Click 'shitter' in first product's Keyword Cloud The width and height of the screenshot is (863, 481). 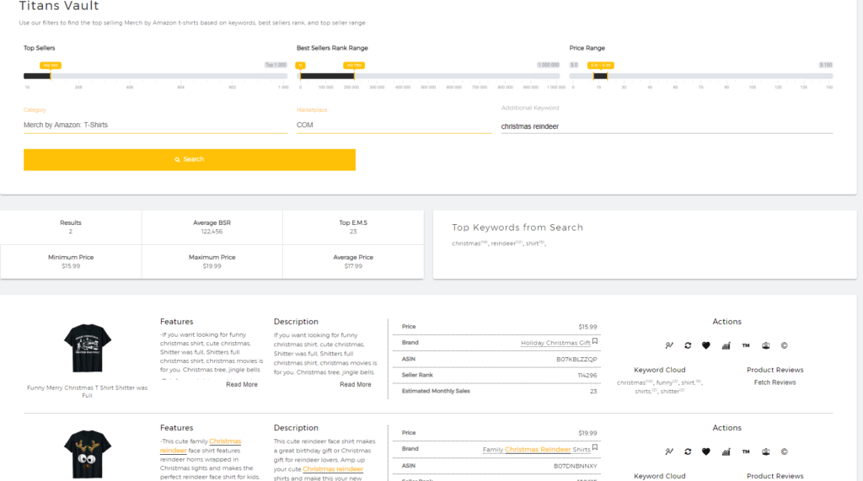tap(670, 392)
